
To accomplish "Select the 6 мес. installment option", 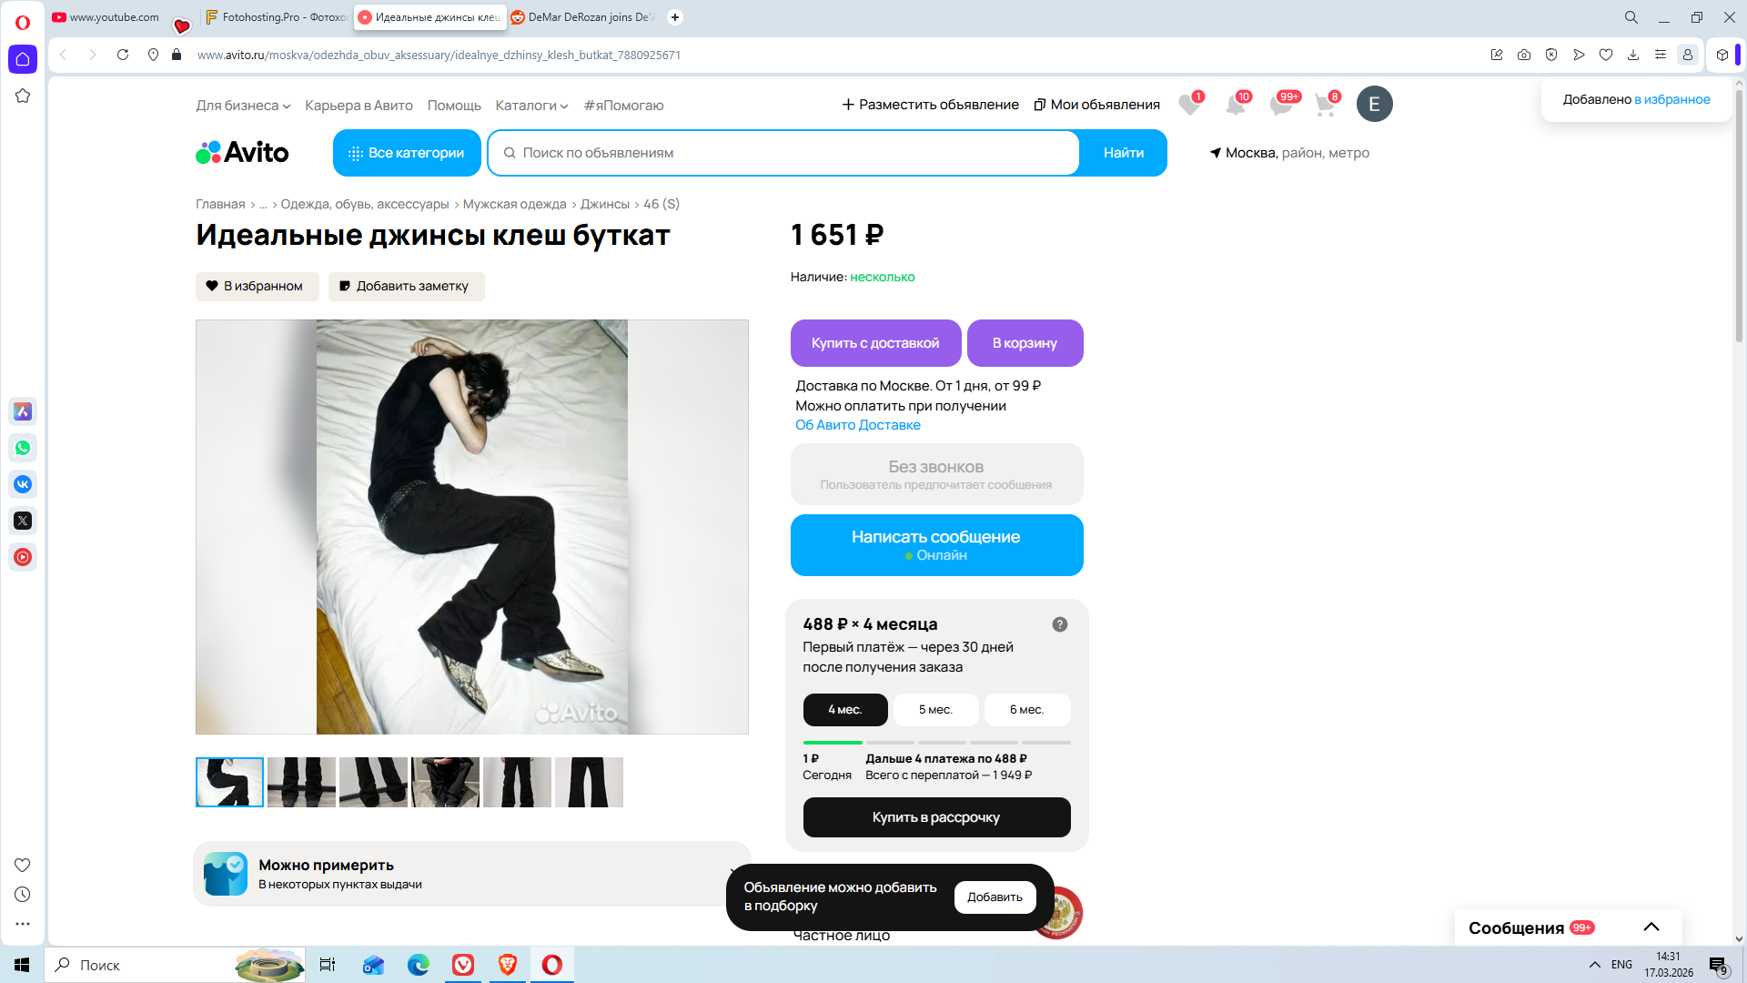I will click(1026, 710).
